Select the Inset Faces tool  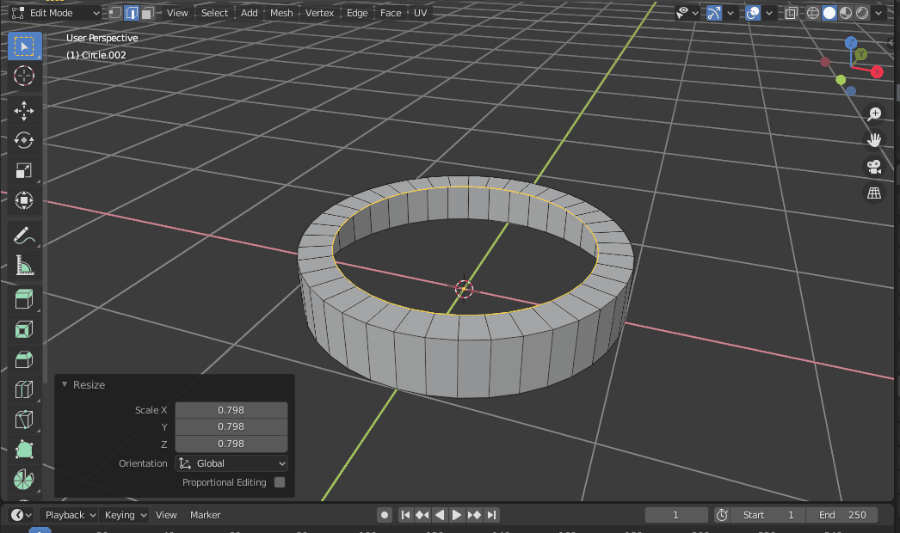tap(23, 328)
